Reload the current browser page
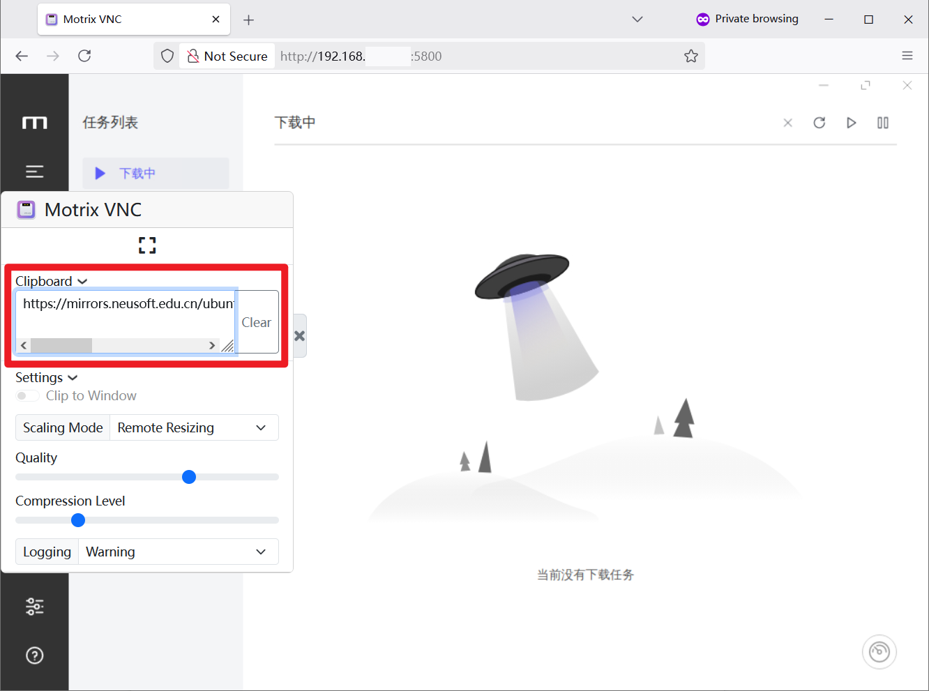Viewport: 929px width, 691px height. coord(84,56)
